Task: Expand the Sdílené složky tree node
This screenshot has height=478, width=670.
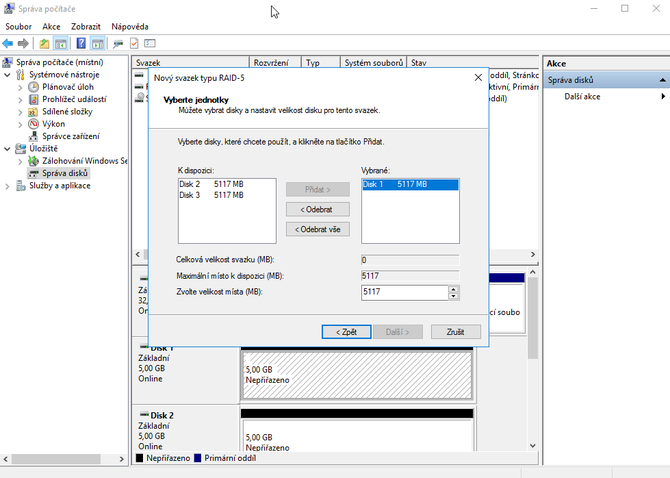Action: (x=21, y=112)
